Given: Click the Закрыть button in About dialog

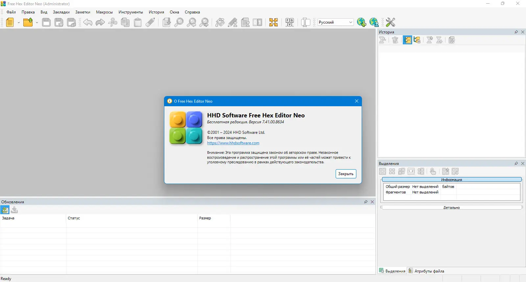Looking at the screenshot, I should click(x=346, y=174).
